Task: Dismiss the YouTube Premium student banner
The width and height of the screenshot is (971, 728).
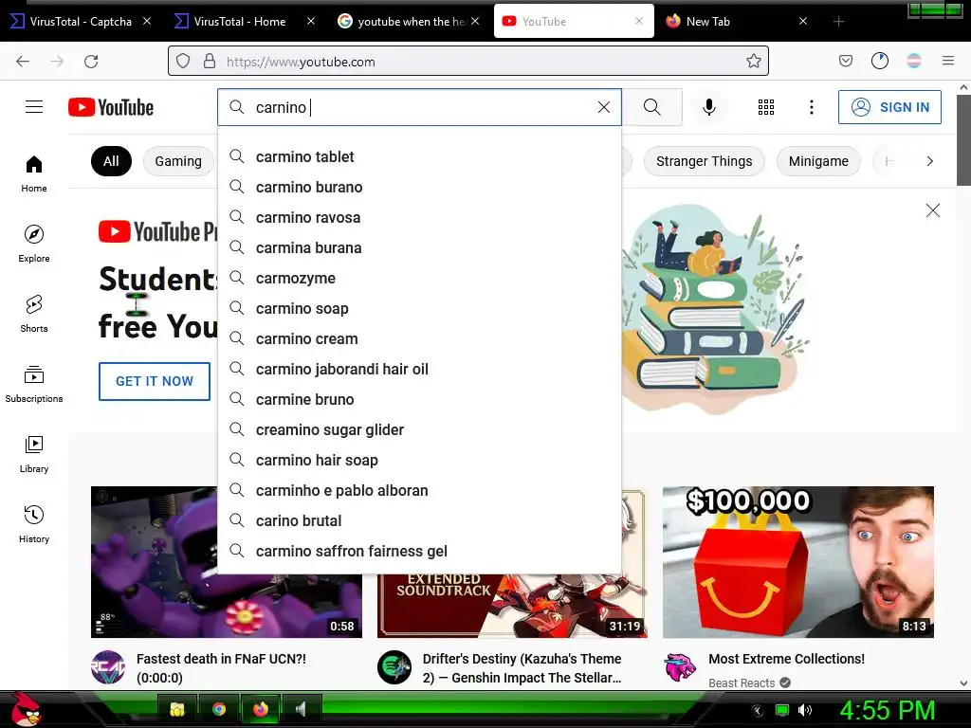Action: [x=933, y=210]
